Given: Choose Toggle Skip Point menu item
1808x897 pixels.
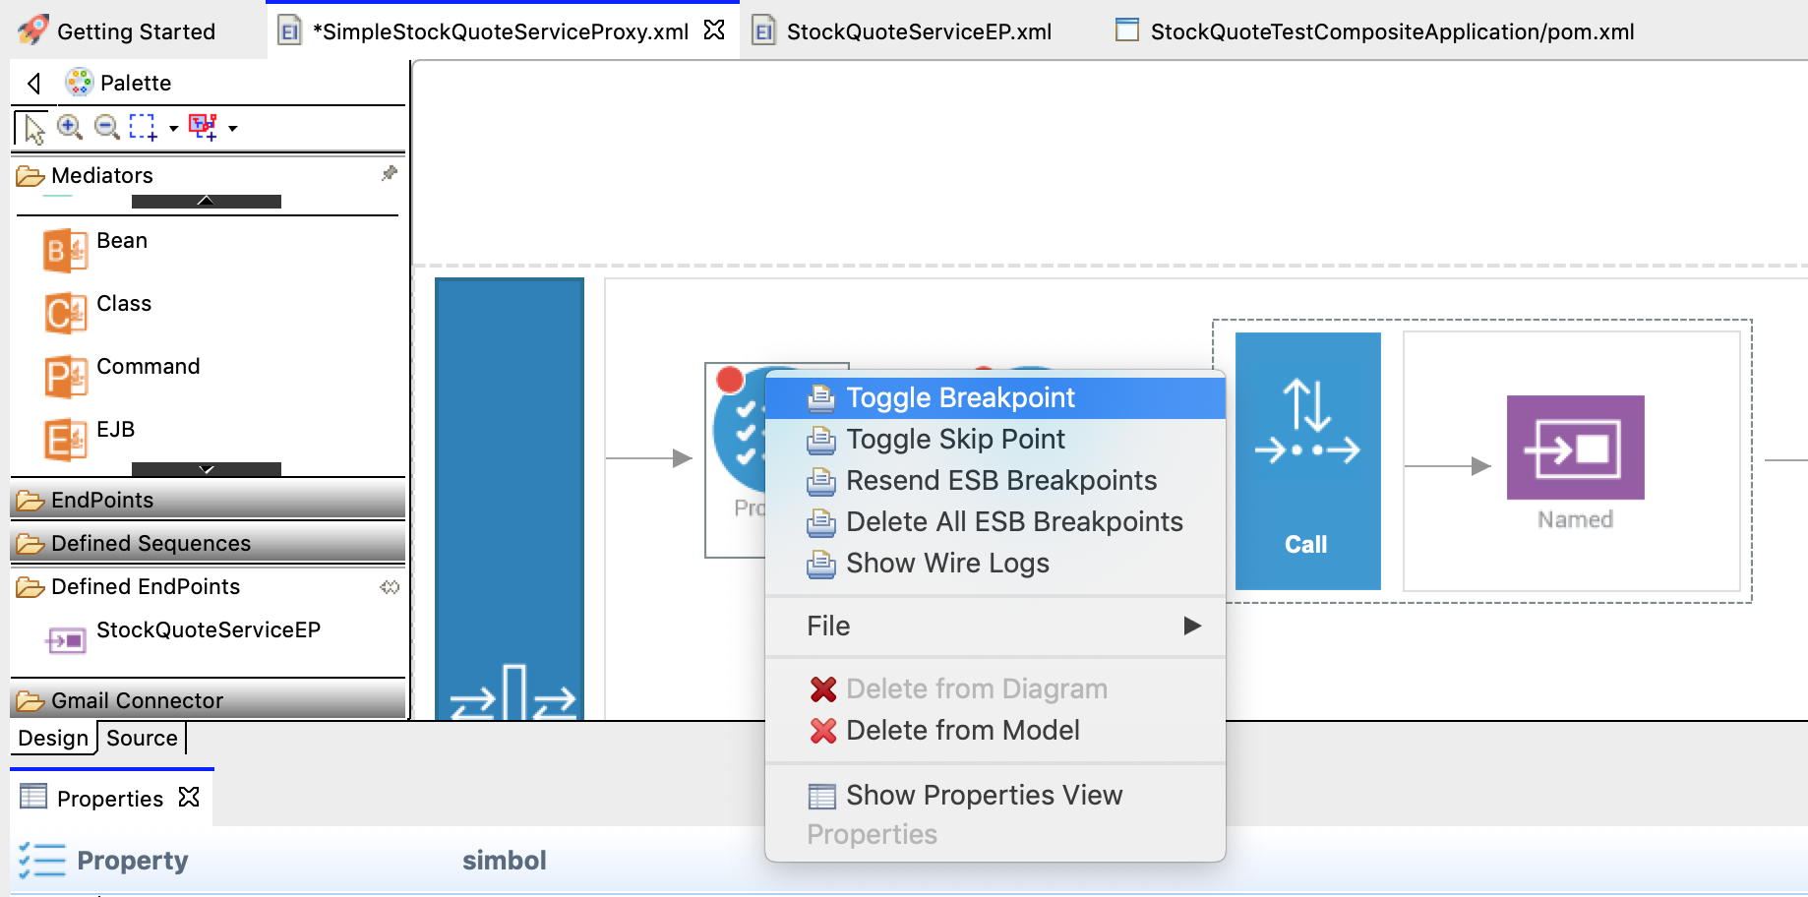Looking at the screenshot, I should pyautogui.click(x=994, y=439).
